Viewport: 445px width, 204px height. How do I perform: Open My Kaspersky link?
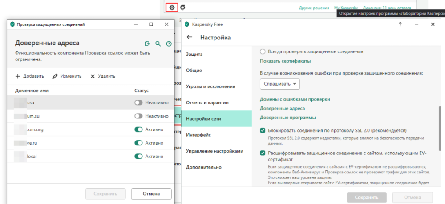346,8
